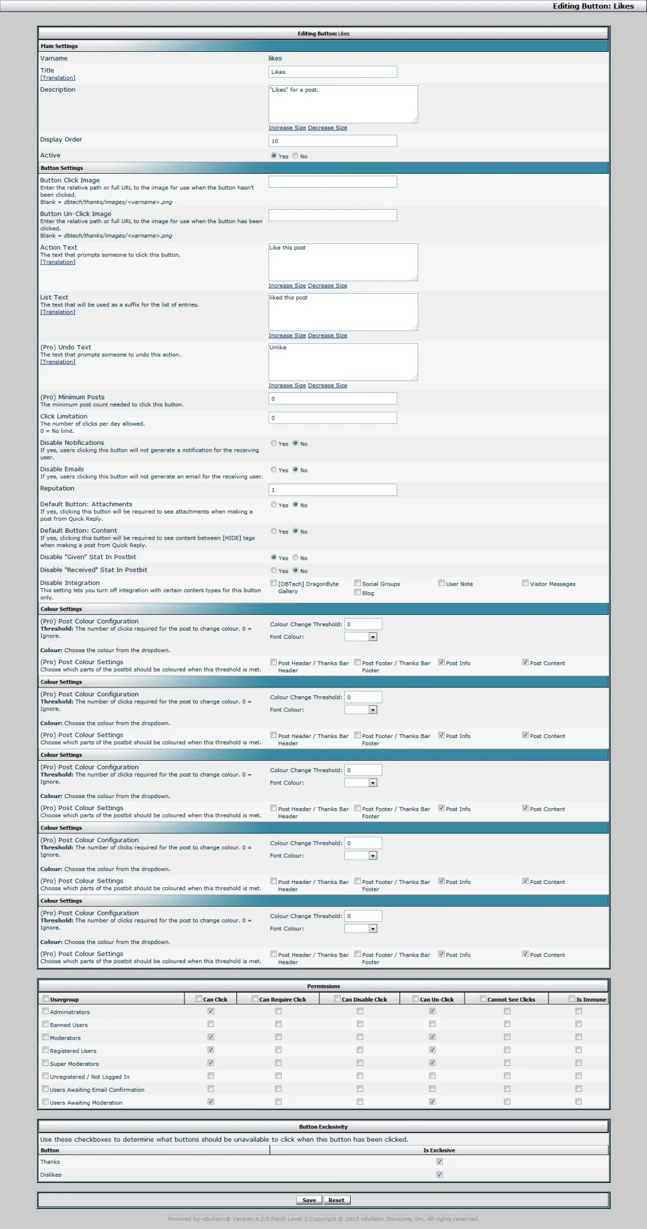Tick the Social Groups integration checkbox
This screenshot has height=1229, width=647.
point(358,583)
